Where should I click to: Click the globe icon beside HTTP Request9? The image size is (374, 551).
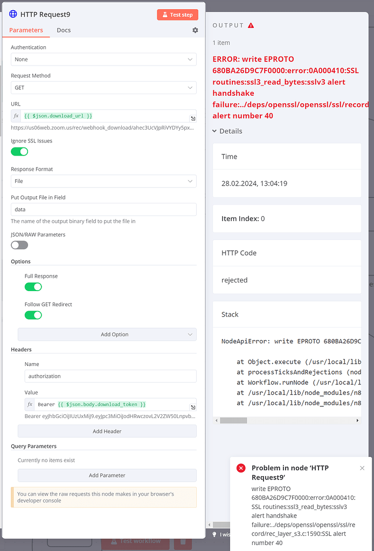coord(13,14)
